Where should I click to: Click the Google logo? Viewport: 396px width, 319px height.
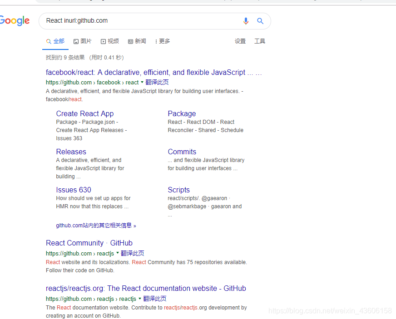pyautogui.click(x=15, y=21)
